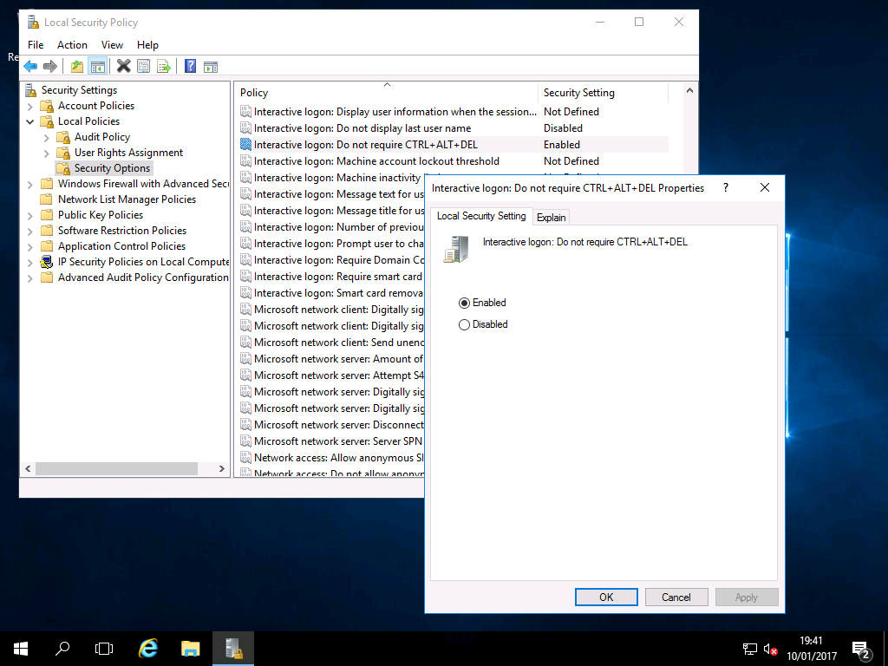The height and width of the screenshot is (666, 888).
Task: Click the Export List toolbar icon
Action: [x=164, y=67]
